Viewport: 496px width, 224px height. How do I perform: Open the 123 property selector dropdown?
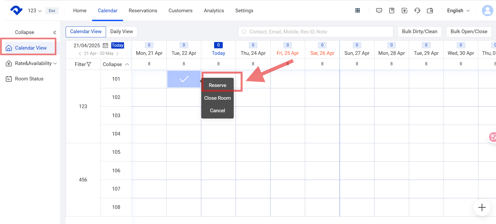(35, 11)
